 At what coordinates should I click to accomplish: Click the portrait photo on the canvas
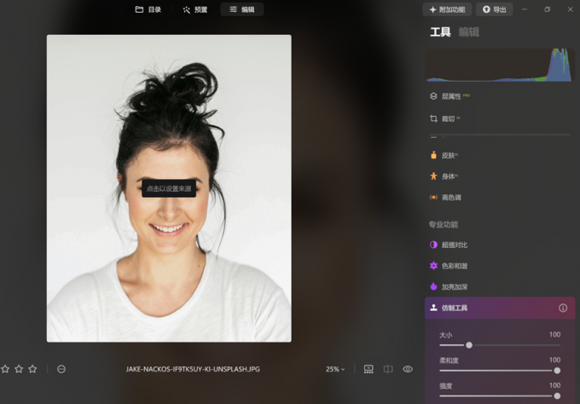(169, 188)
